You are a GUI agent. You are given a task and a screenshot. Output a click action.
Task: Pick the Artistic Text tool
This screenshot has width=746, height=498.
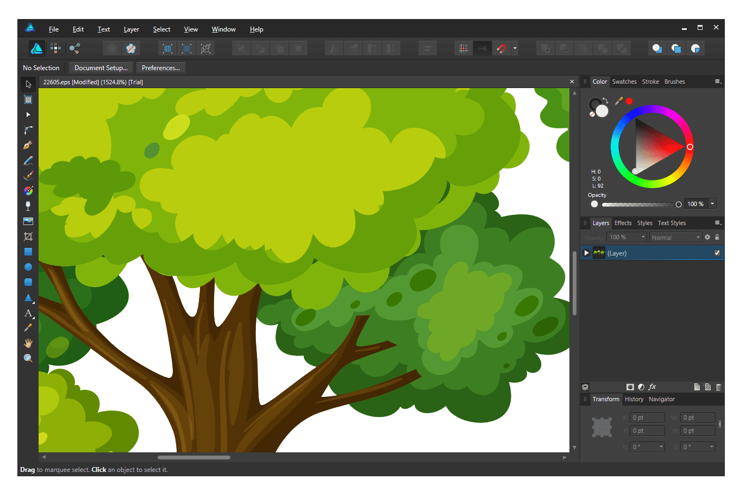tap(28, 313)
